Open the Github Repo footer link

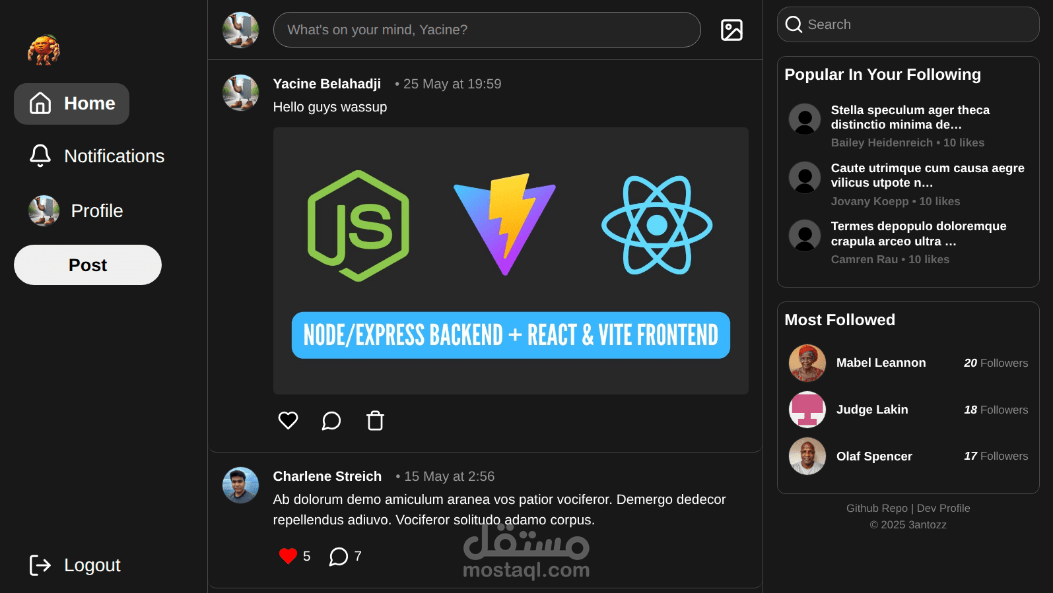pyautogui.click(x=877, y=508)
